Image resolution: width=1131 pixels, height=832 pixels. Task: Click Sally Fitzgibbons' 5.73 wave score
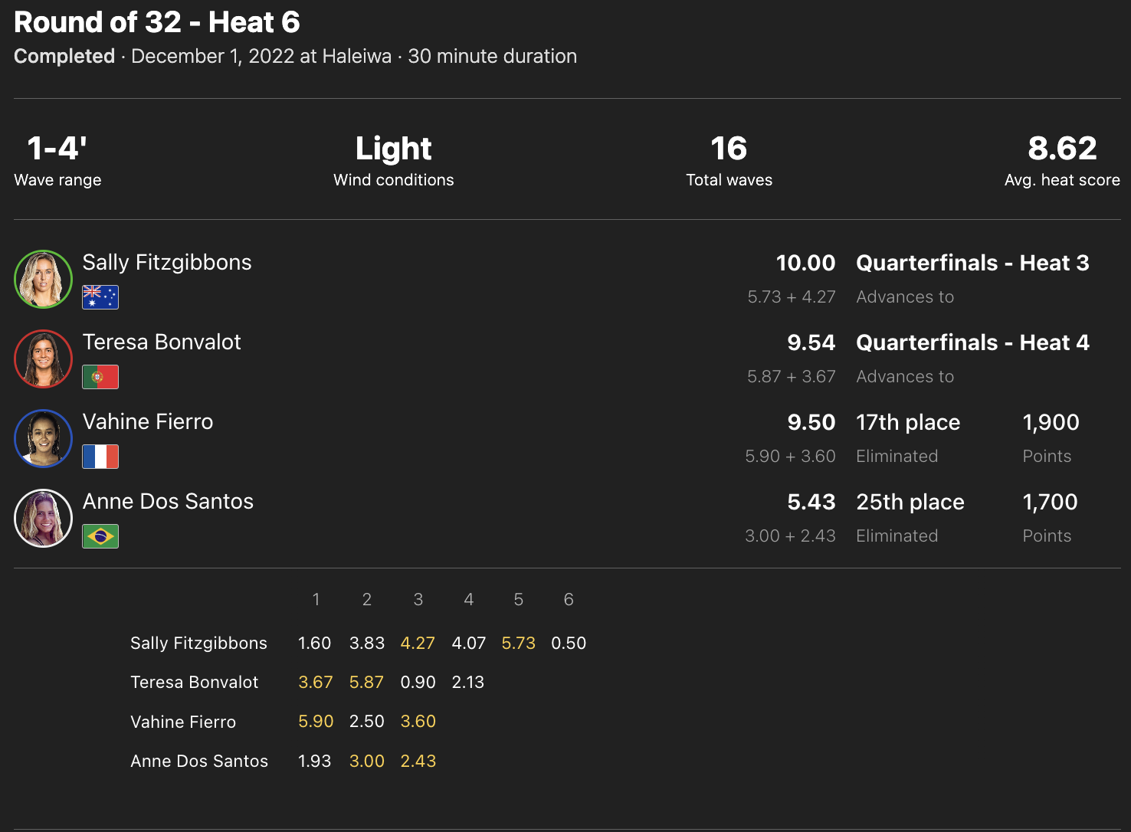[518, 644]
